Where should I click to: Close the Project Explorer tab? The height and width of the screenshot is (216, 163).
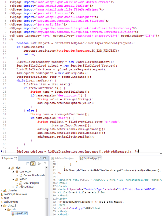[x=16, y=158]
